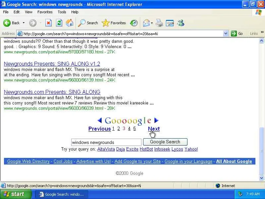Go to the Previous results page

pyautogui.click(x=100, y=129)
